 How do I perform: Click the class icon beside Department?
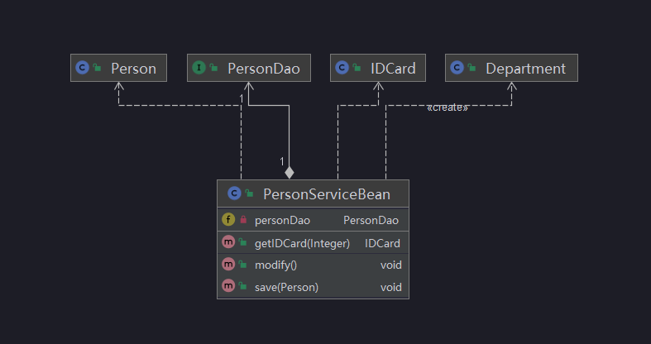coord(457,68)
